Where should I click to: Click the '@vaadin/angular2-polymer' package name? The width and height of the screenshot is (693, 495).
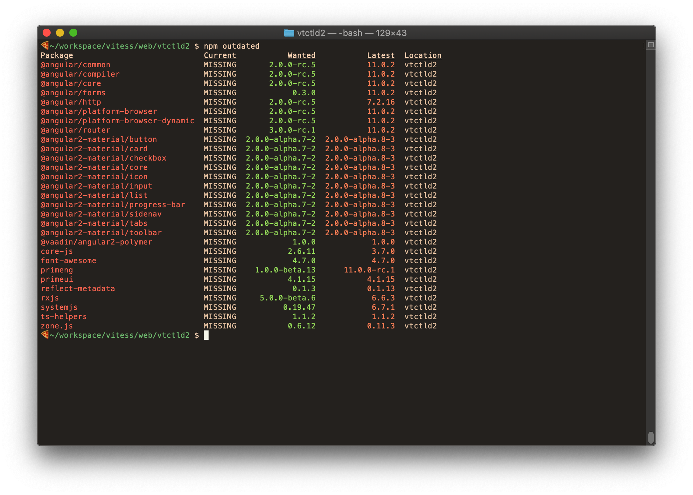(x=97, y=242)
